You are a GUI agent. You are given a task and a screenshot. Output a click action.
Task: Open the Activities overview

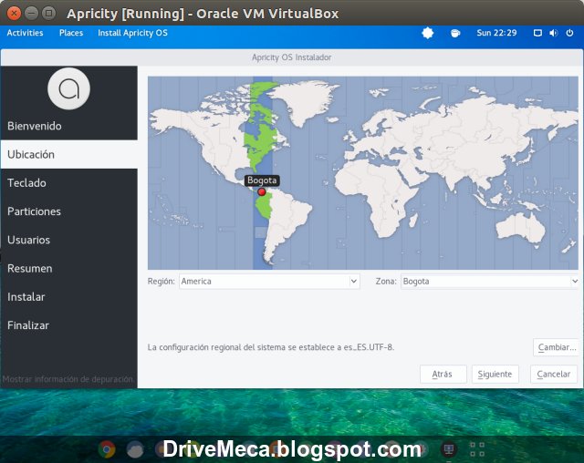point(25,33)
